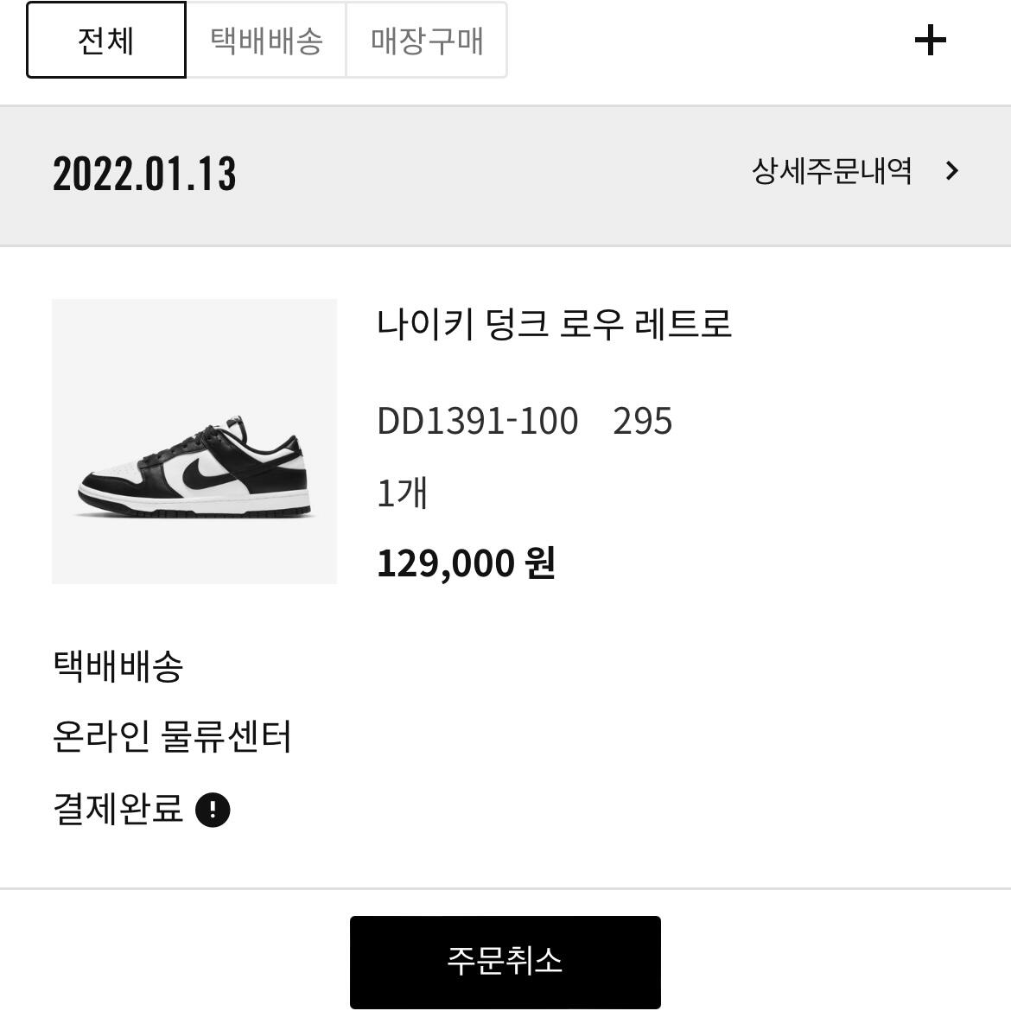Click the size value 295
This screenshot has width=1011, height=1011.
point(642,421)
